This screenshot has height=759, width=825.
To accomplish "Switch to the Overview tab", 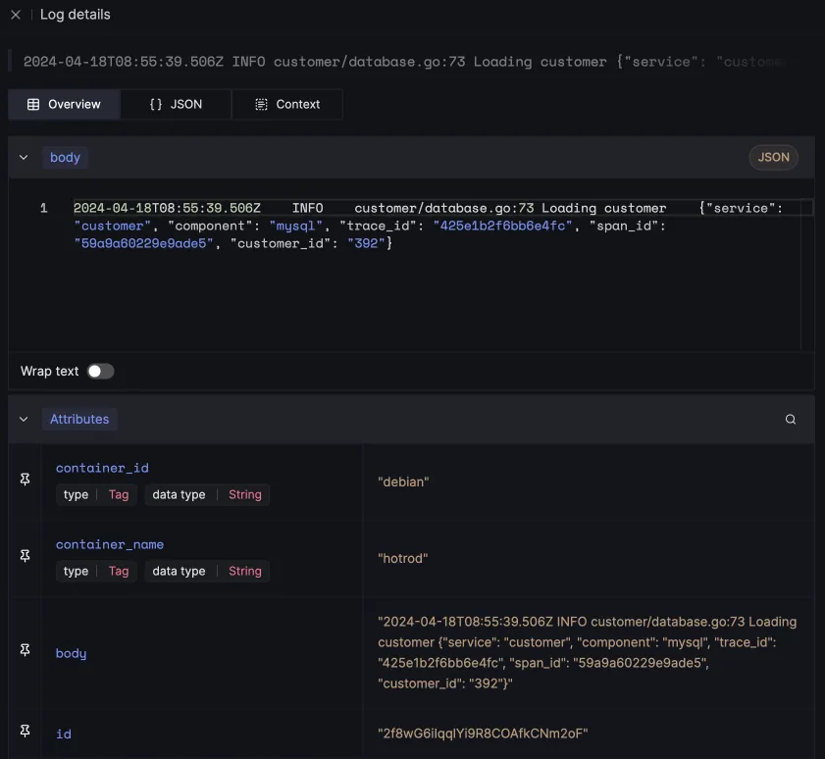I will click(65, 104).
